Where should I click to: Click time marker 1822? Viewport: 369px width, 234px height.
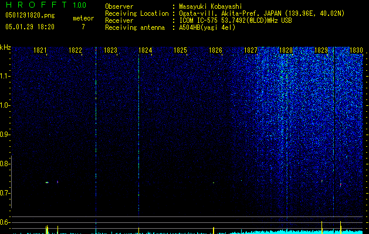(x=75, y=50)
